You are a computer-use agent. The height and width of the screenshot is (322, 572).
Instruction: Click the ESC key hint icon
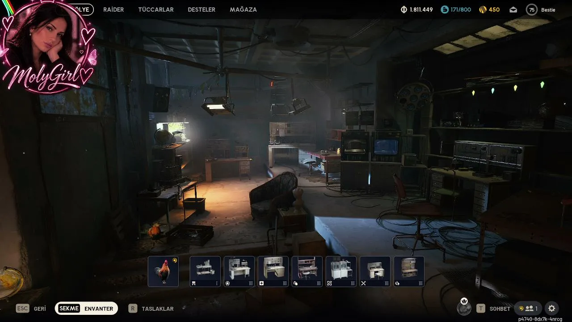(23, 308)
